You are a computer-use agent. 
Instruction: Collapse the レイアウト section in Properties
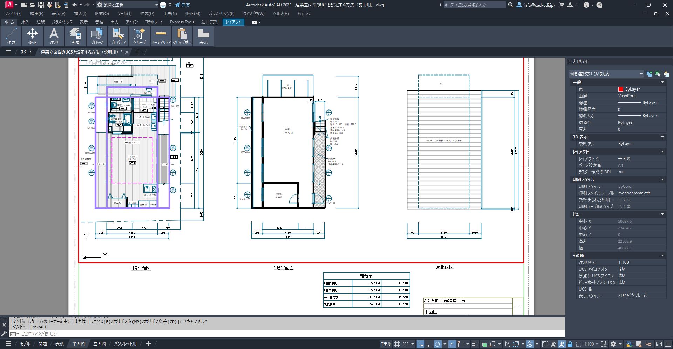pyautogui.click(x=662, y=152)
